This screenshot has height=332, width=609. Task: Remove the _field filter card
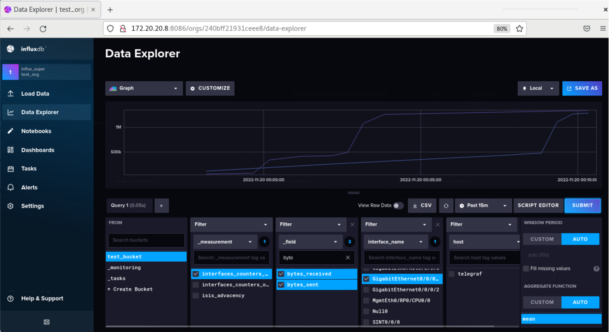click(352, 225)
